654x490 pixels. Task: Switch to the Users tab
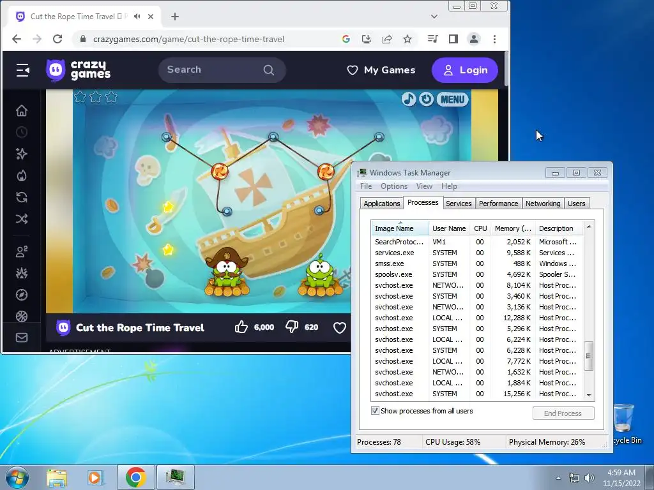pos(577,204)
